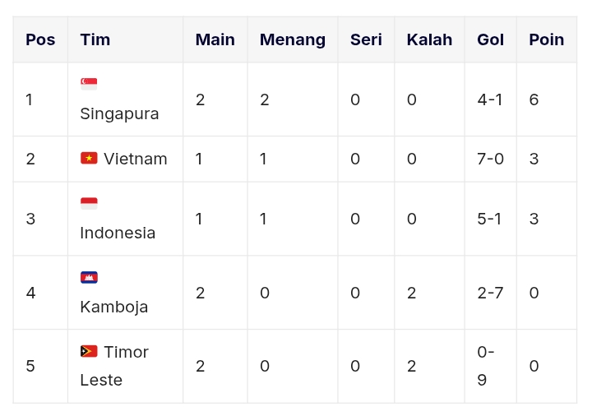The image size is (592, 416).
Task: Select the Timor Leste team name
Action: point(114,366)
